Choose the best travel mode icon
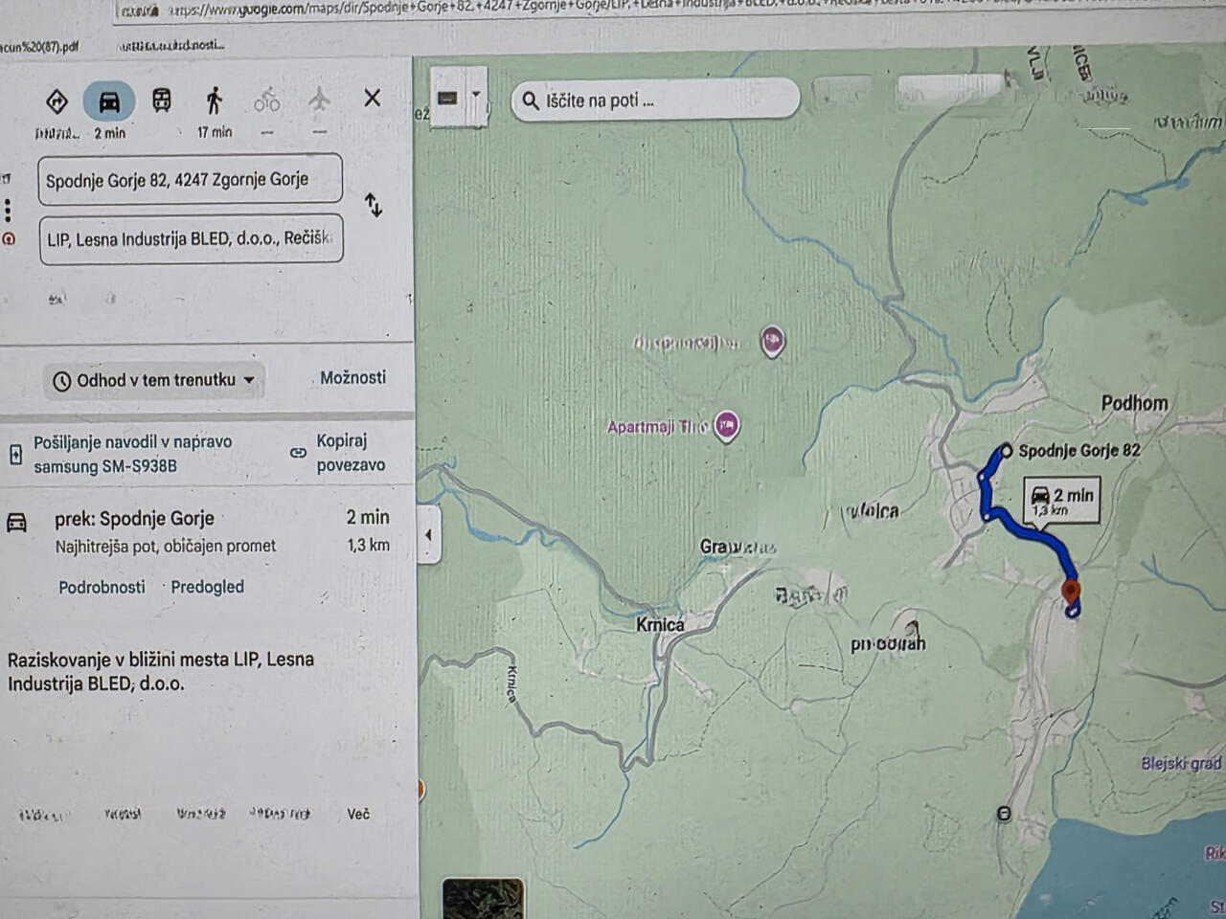The height and width of the screenshot is (919, 1226). 57,101
